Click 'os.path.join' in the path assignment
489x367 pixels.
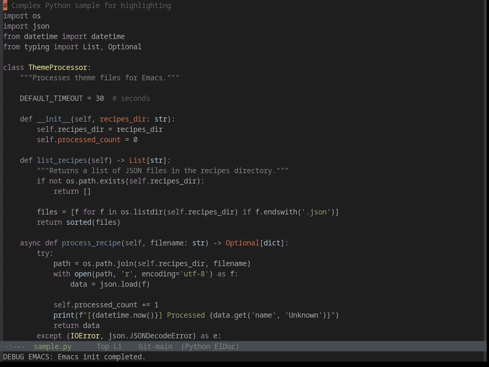click(x=108, y=263)
